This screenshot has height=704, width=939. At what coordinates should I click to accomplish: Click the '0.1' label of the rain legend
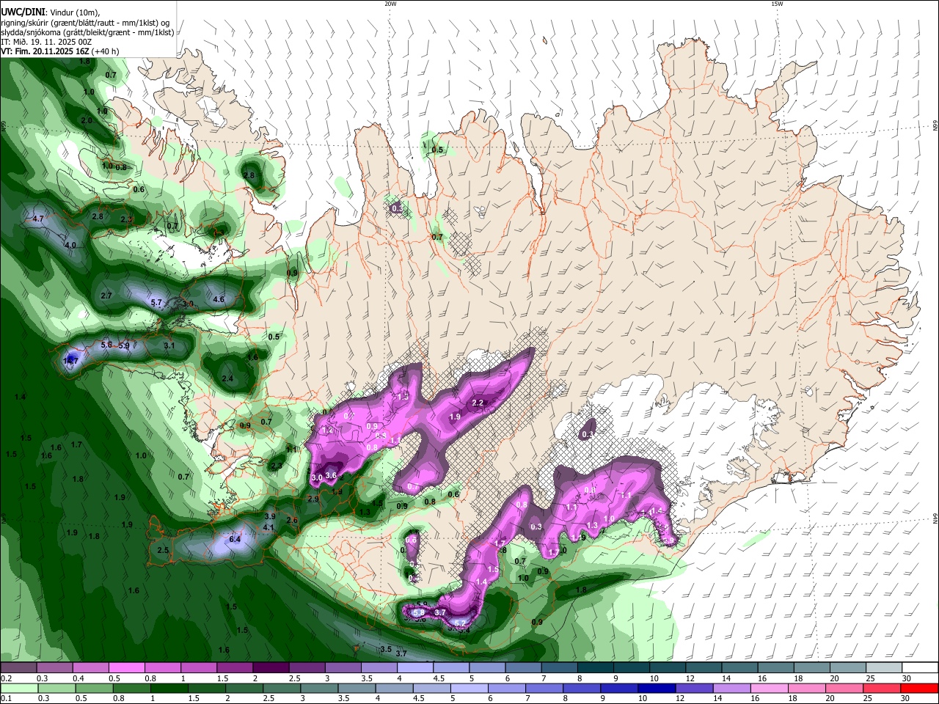click(x=6, y=699)
